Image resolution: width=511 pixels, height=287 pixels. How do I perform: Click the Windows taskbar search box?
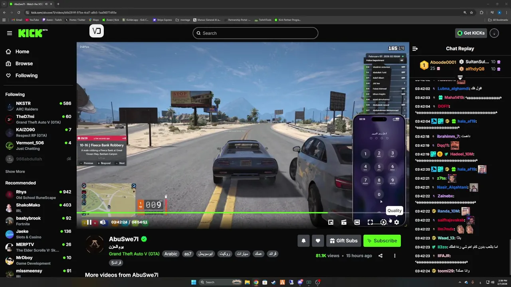[x=221, y=282]
